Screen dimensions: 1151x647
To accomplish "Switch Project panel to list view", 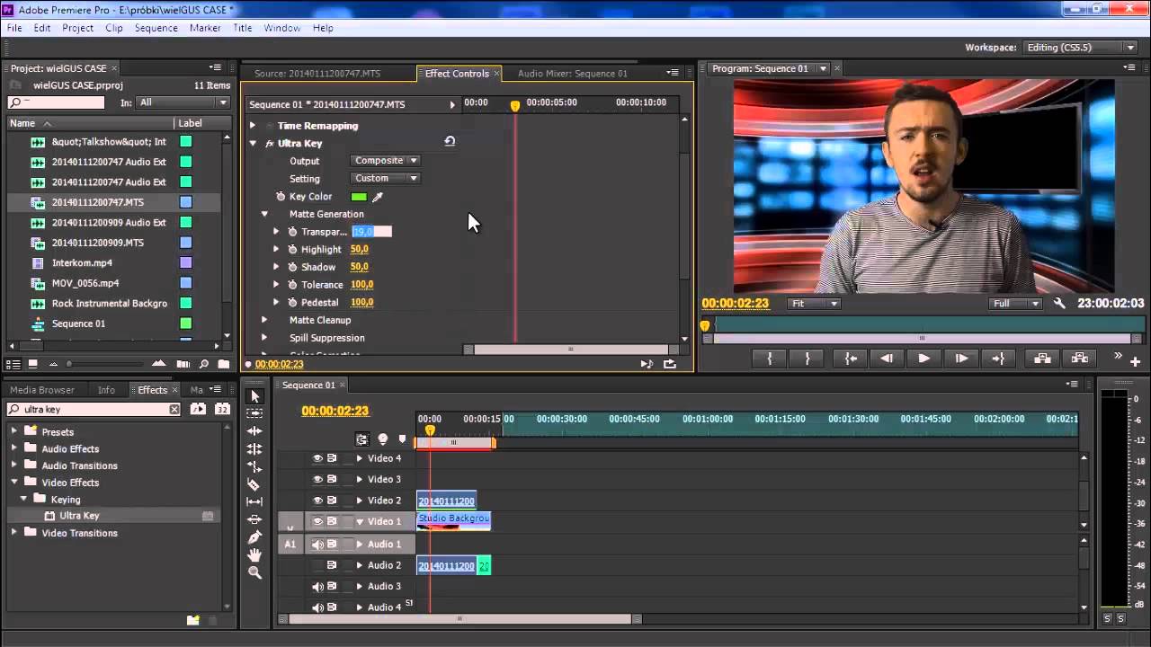I will point(13,364).
